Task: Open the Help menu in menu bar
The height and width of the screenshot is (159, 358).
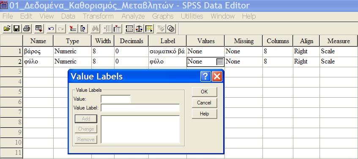Action: click(249, 16)
